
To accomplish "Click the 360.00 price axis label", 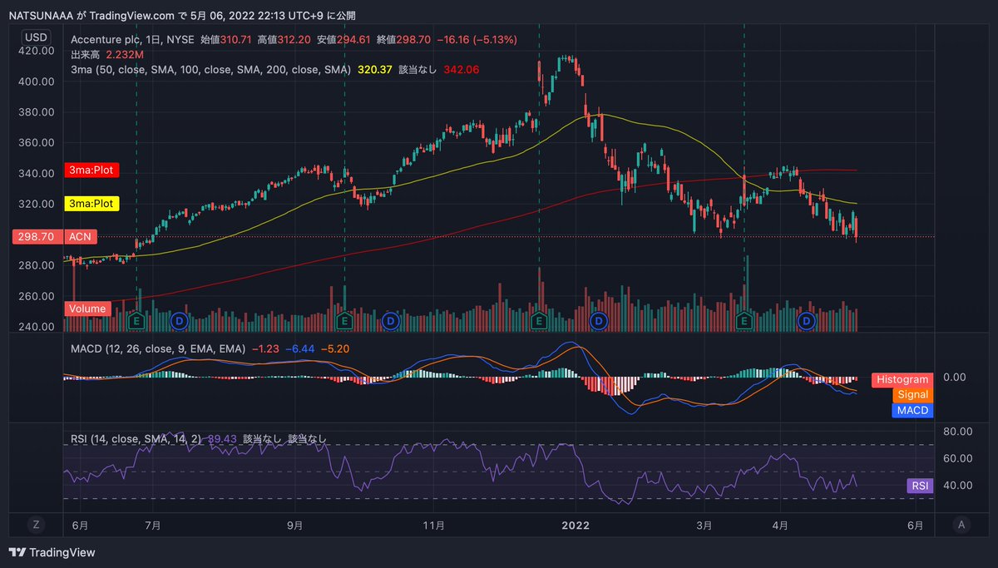I will 36,143.
